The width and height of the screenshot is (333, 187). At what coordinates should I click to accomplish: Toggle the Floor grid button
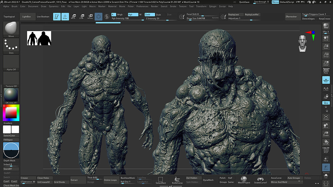tap(326, 80)
